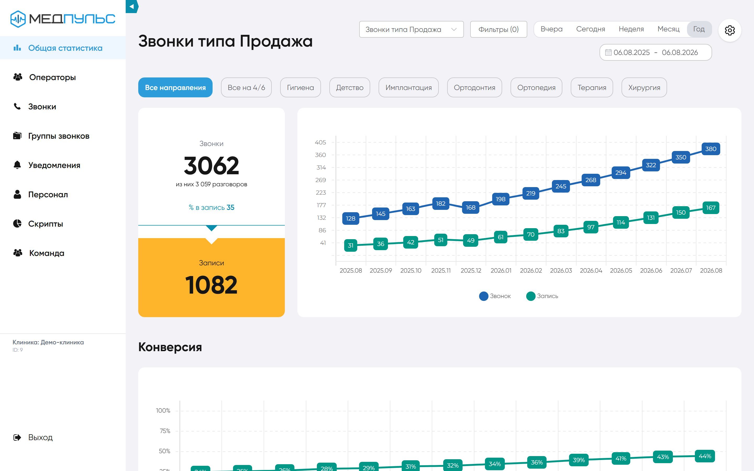Select the Вчера period

pos(551,29)
